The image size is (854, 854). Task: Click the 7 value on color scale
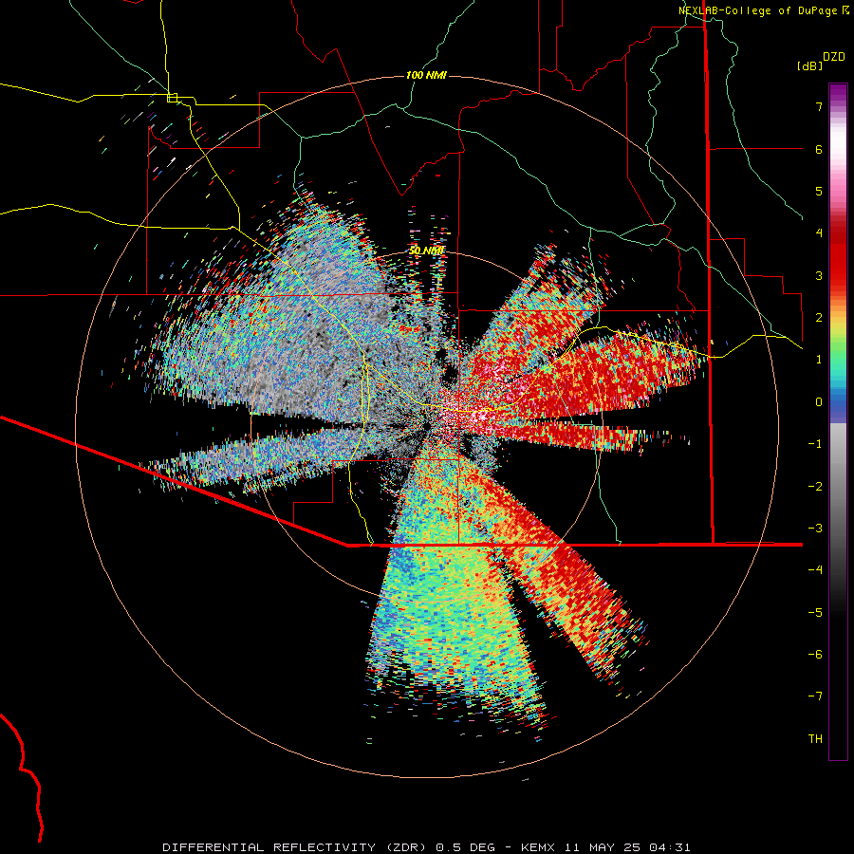819,106
